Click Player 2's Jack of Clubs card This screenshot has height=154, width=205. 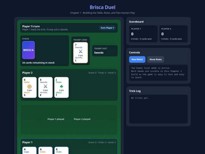(61, 87)
